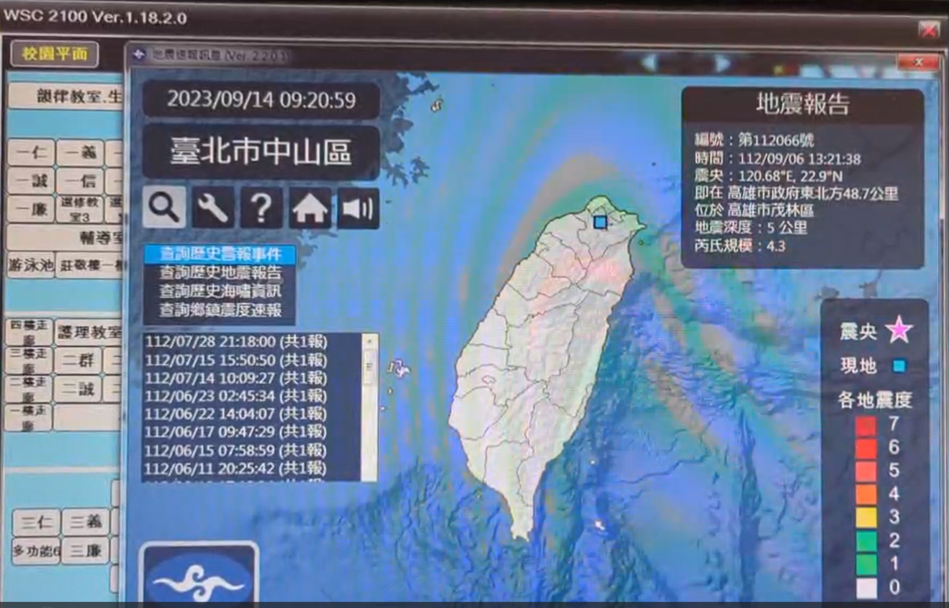
Task: Click the intensity 4 orange swatch
Action: pyautogui.click(x=867, y=494)
